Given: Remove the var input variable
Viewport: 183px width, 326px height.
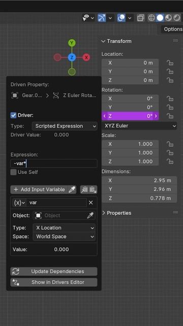Looking at the screenshot, I should (90, 203).
